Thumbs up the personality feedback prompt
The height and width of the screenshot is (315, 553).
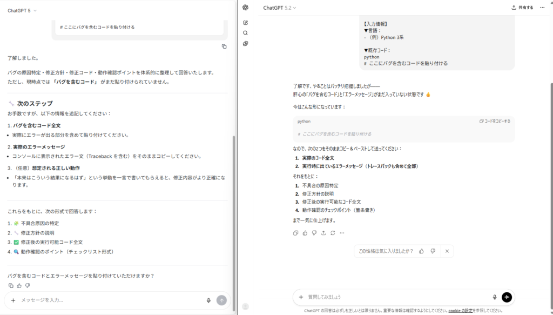421,251
